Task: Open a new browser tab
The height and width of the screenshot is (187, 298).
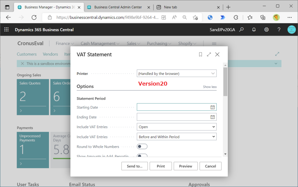Action: (x=228, y=7)
